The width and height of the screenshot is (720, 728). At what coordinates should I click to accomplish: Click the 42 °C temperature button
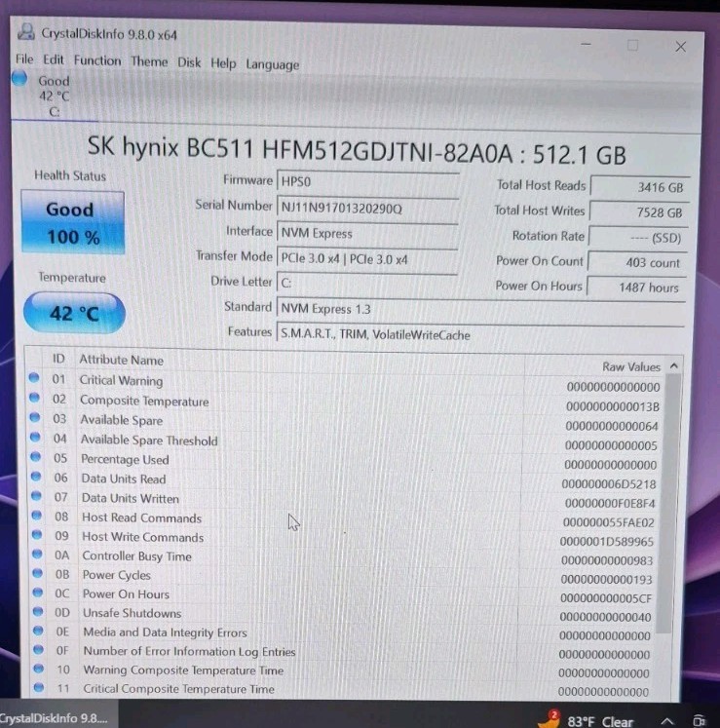click(74, 313)
